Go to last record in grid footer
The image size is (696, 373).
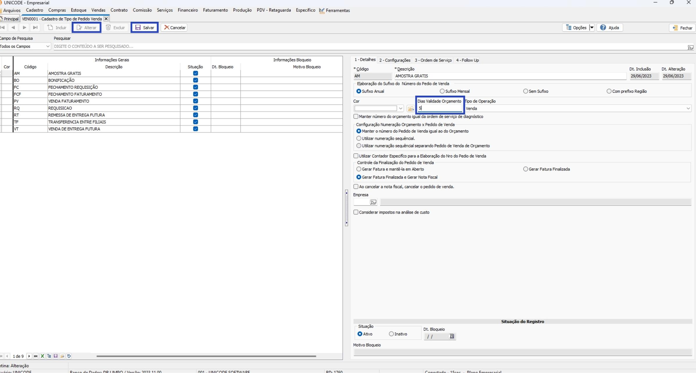pos(35,356)
